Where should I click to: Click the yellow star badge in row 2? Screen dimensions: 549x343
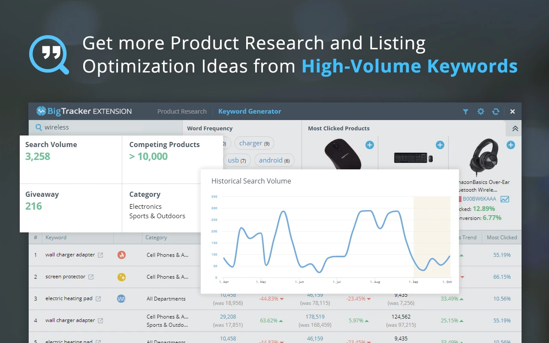tap(121, 277)
